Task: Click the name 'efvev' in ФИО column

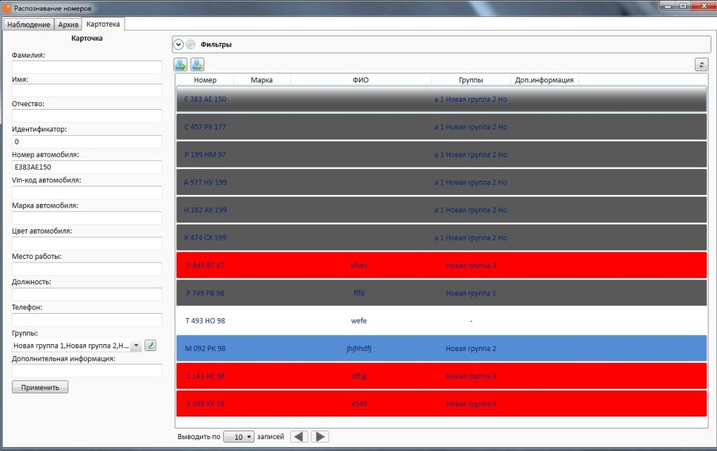Action: click(359, 265)
